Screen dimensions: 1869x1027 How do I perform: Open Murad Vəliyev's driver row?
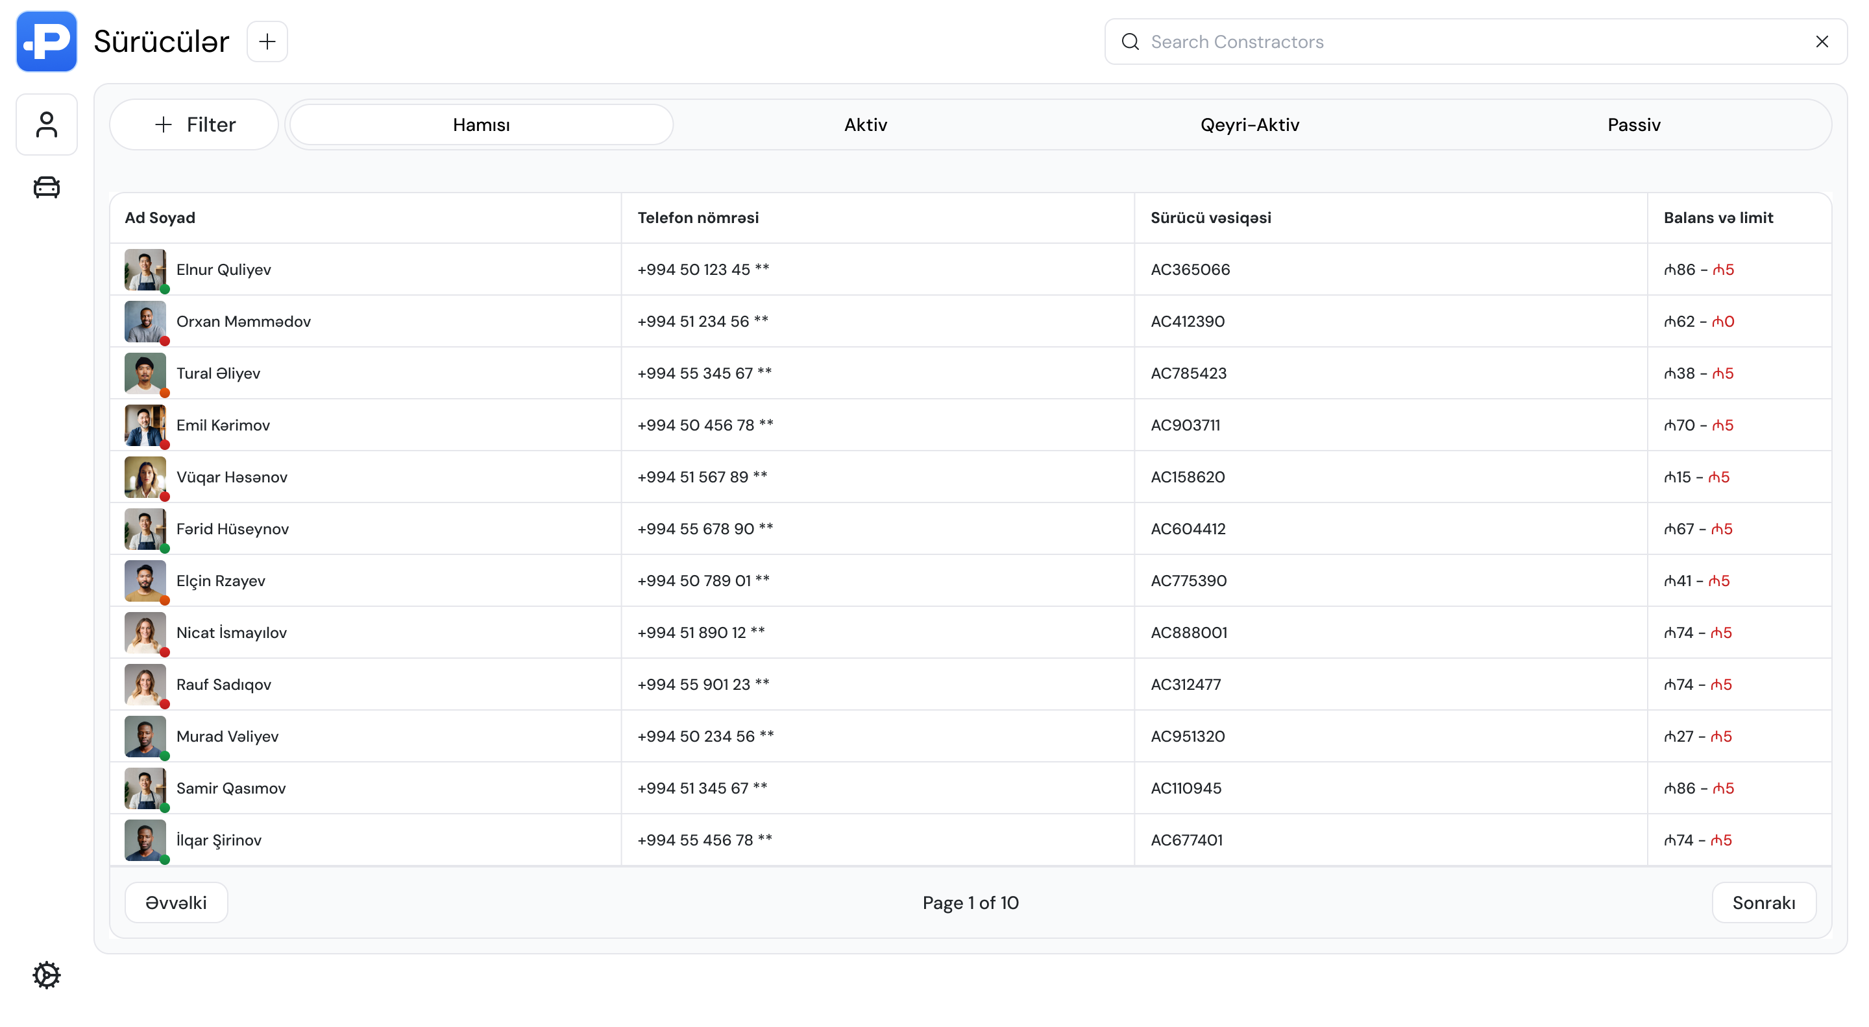[227, 737]
